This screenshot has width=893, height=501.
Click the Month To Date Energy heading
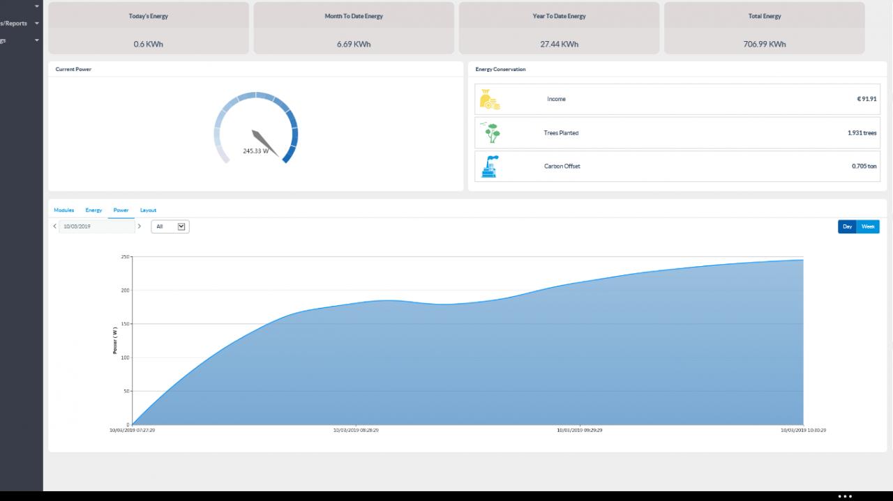click(x=354, y=16)
